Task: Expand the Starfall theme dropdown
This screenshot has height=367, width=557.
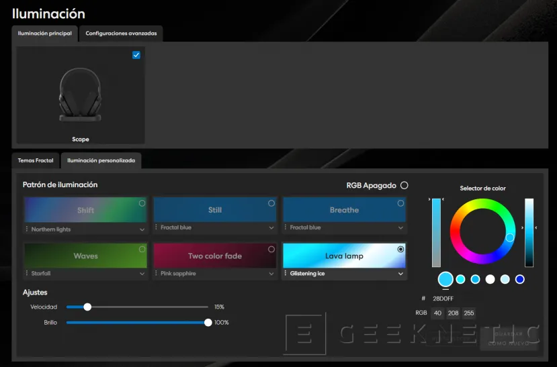Action: pos(142,274)
